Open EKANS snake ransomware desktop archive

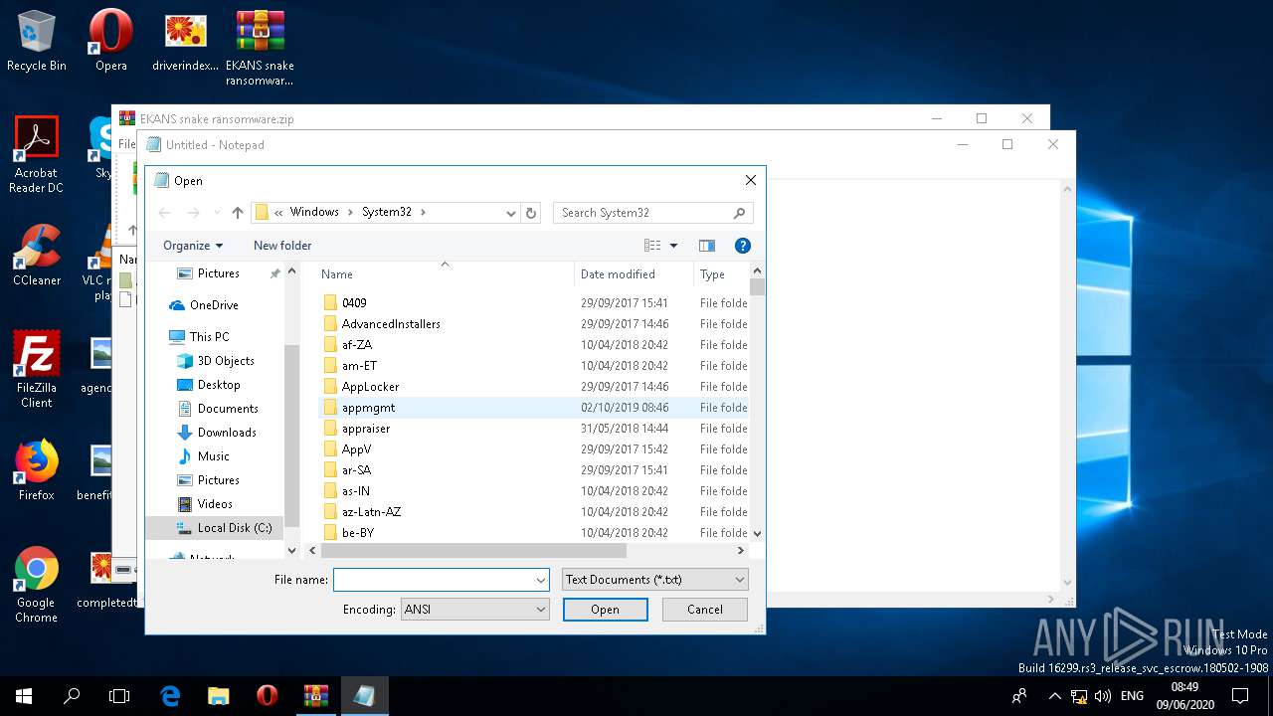tap(260, 49)
